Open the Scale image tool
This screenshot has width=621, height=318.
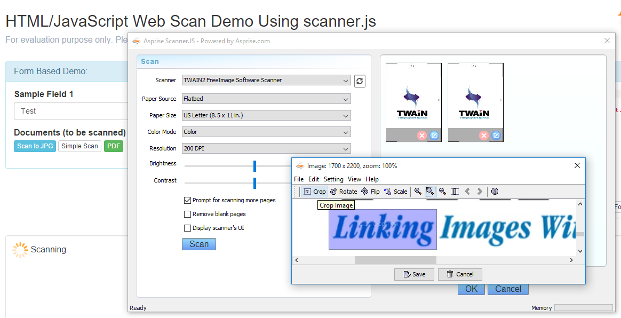395,192
